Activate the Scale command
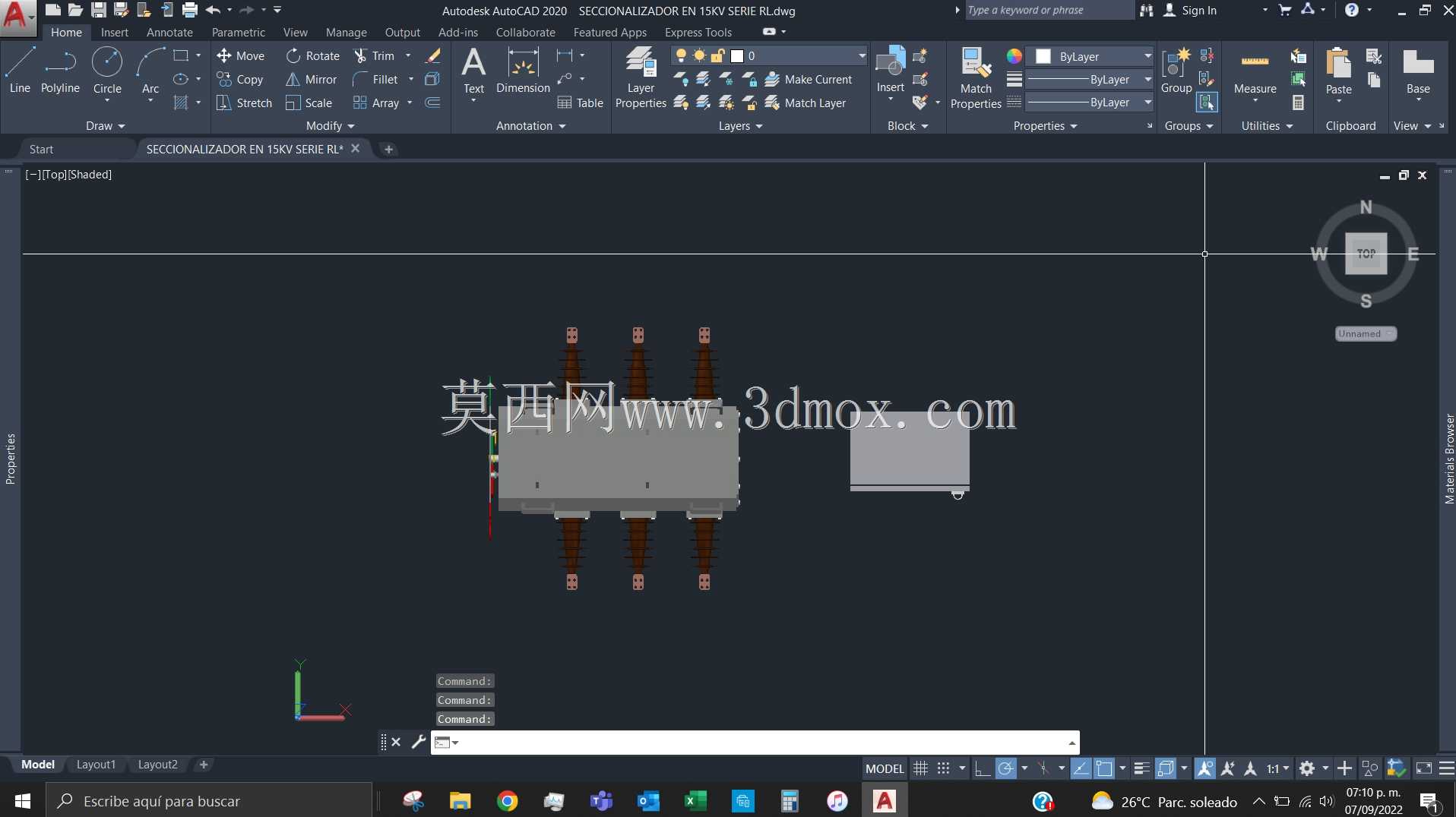This screenshot has width=1456, height=817. (309, 103)
